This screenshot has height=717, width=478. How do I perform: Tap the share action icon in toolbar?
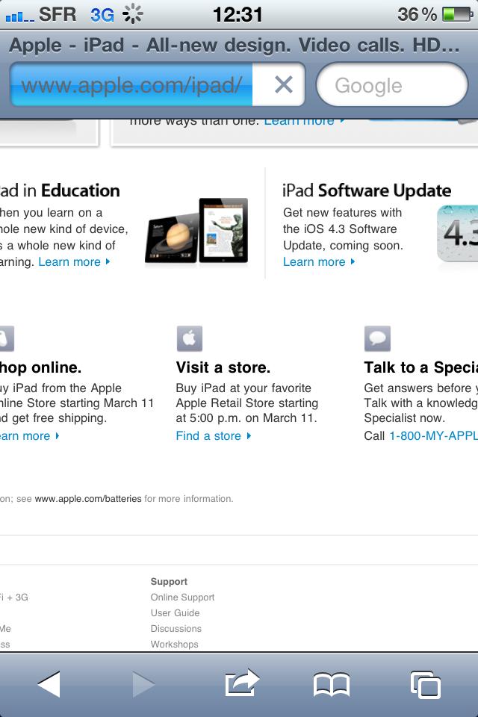point(241,683)
